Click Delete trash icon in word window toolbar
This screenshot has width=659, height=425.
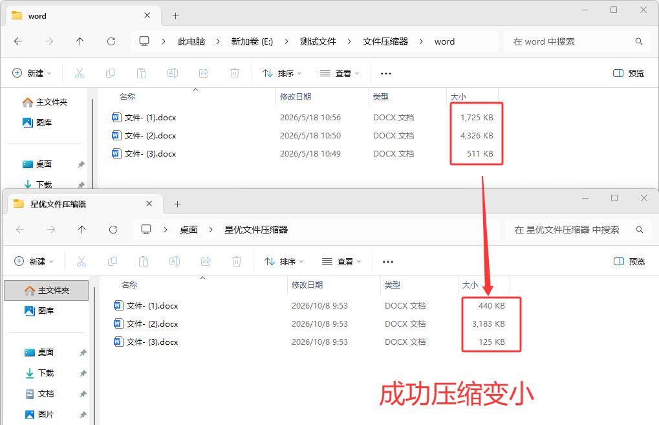click(x=235, y=73)
